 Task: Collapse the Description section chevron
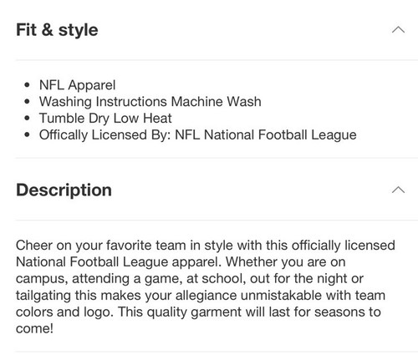point(398,190)
